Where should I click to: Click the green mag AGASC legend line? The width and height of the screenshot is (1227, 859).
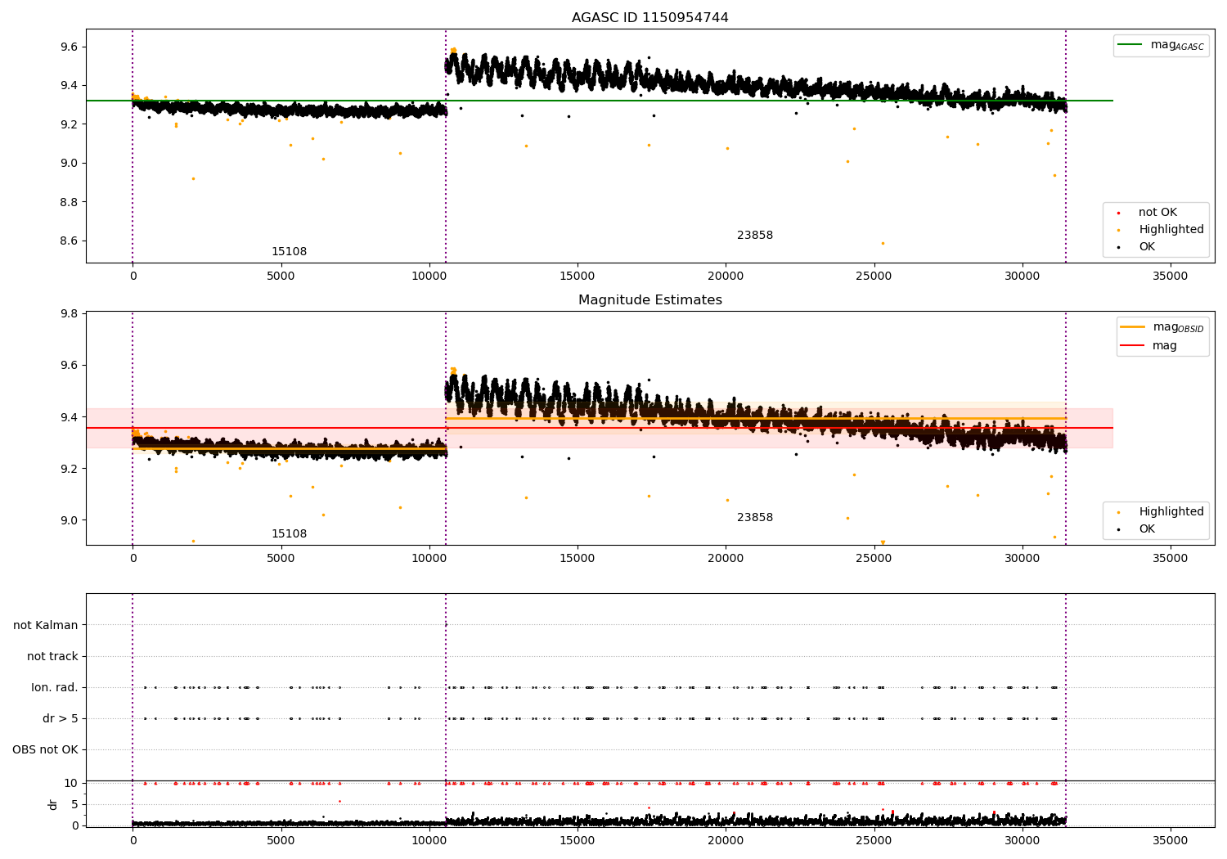1130,45
